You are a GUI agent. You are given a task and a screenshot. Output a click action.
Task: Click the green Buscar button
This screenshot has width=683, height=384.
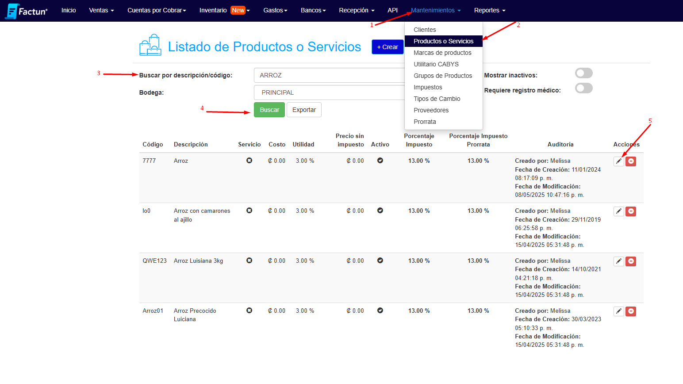point(269,110)
